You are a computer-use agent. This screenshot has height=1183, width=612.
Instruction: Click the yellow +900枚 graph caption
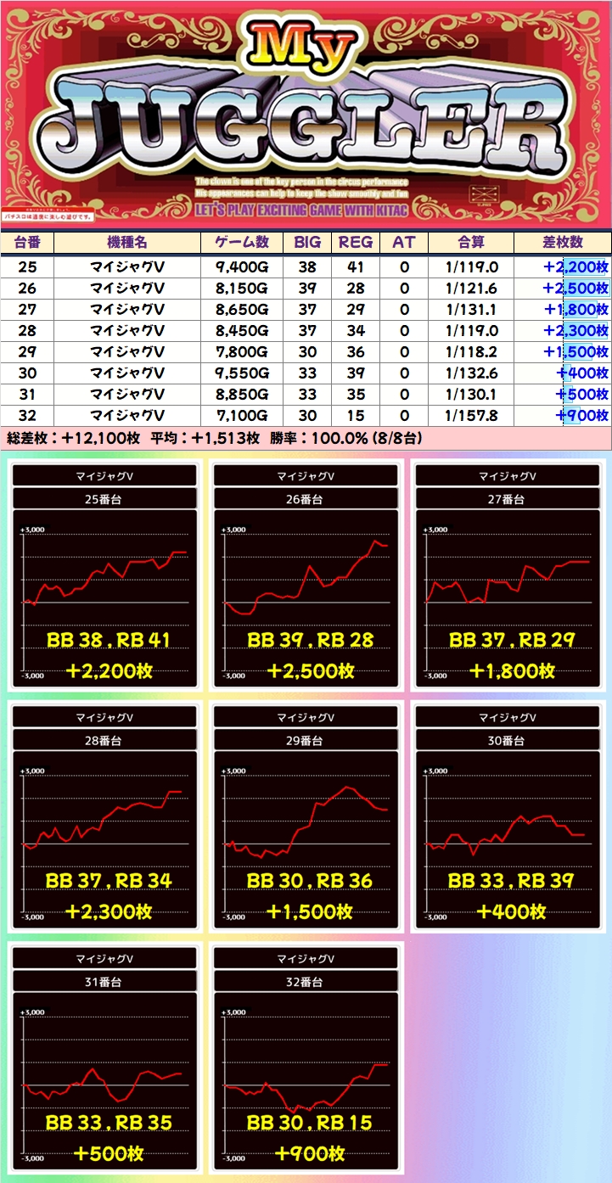click(310, 1154)
